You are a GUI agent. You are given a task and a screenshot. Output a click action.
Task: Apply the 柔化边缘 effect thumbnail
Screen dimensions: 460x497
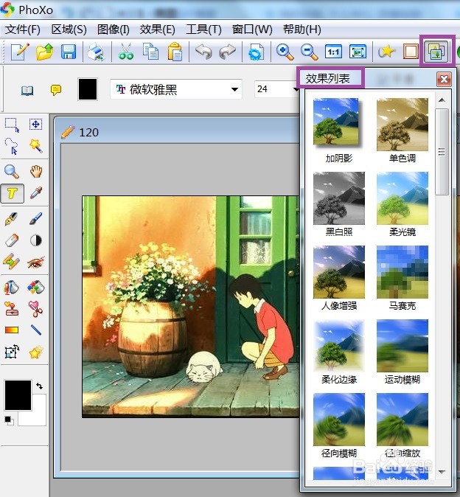[x=338, y=346]
